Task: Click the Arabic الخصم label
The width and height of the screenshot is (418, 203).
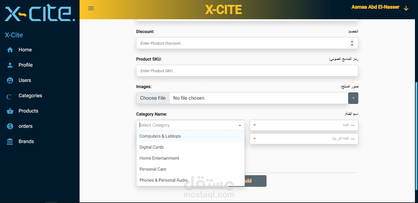Action: point(353,31)
